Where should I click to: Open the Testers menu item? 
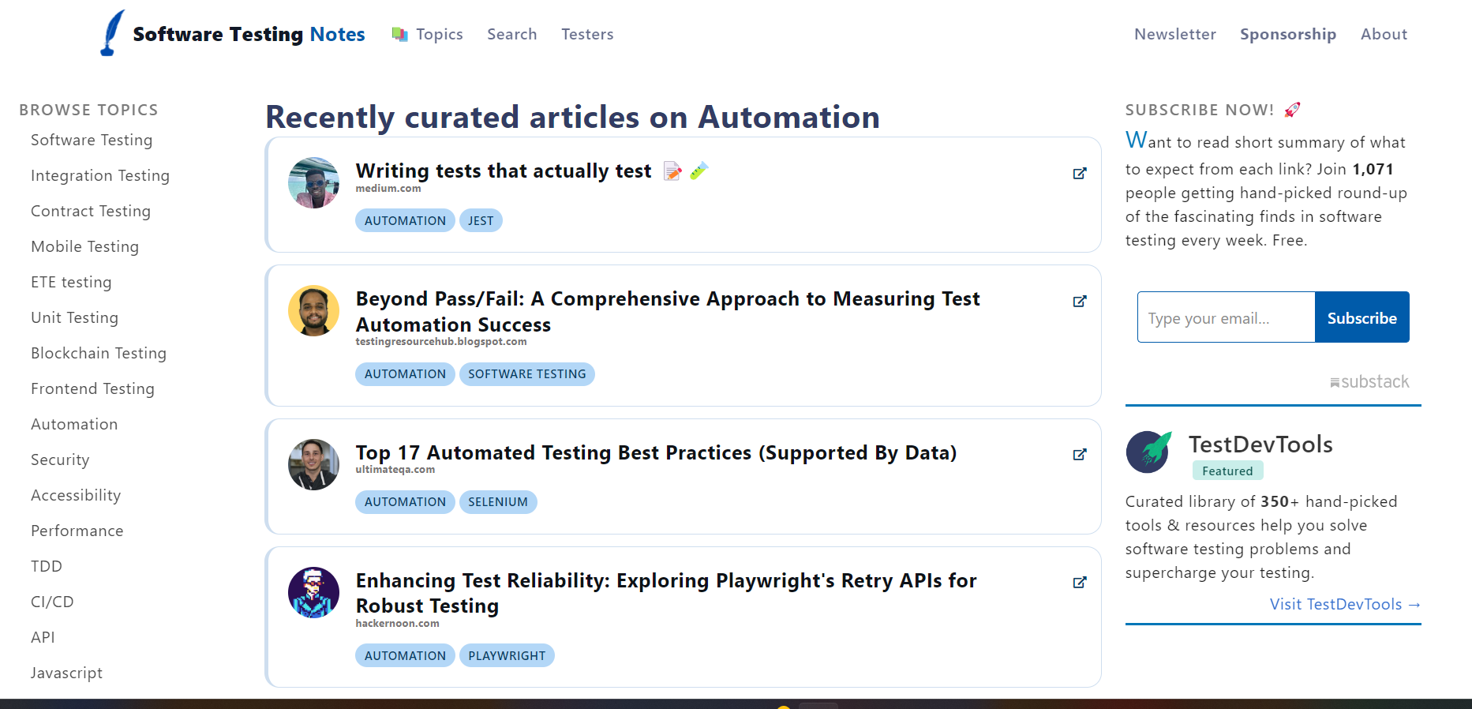587,34
